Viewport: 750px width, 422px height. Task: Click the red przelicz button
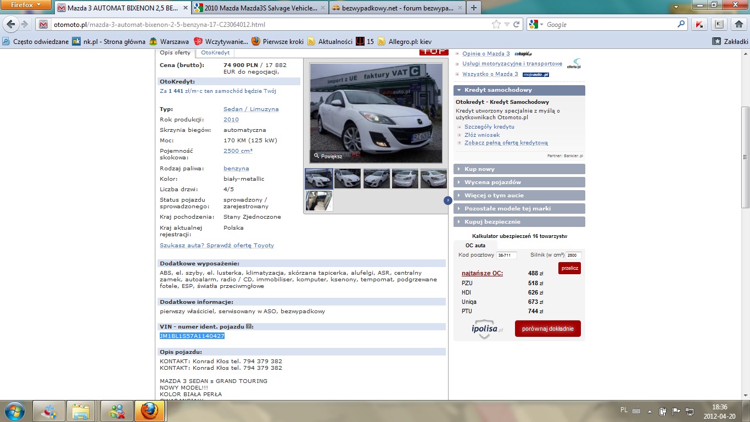coord(569,268)
